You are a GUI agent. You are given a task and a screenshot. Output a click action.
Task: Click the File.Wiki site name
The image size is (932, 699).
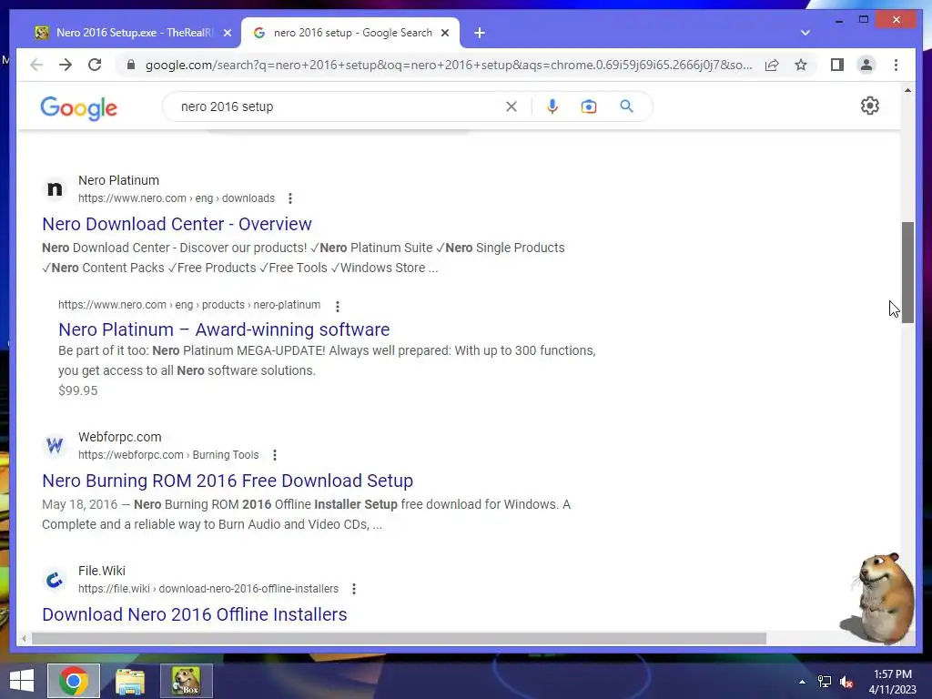(x=102, y=571)
